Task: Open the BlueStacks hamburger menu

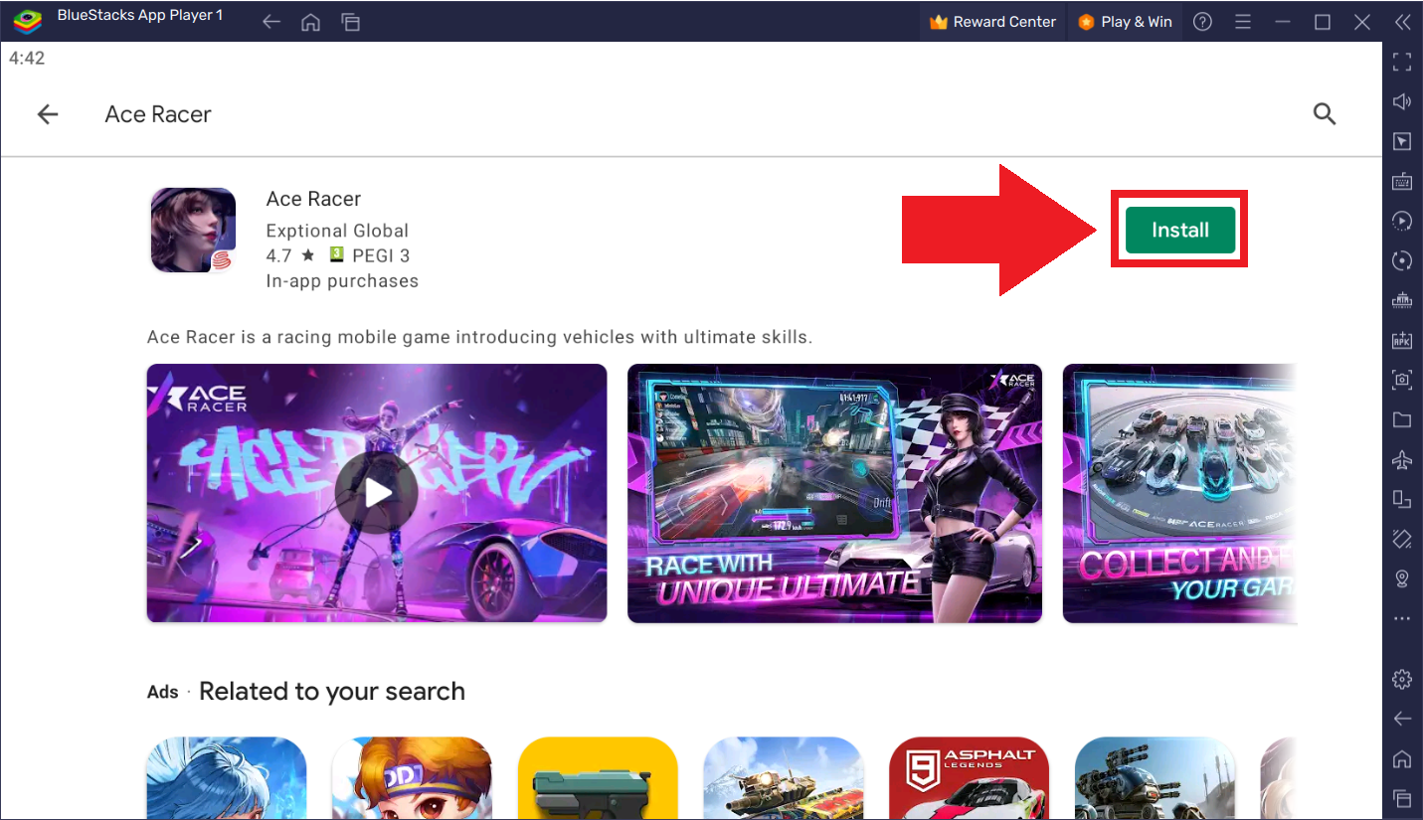Action: pyautogui.click(x=1242, y=22)
